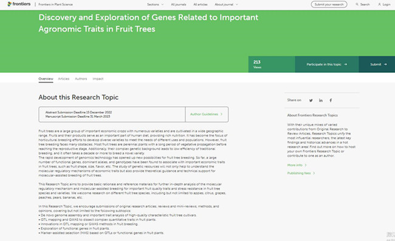Expand the Sections dropdown
The width and height of the screenshot is (395, 241).
155,4
